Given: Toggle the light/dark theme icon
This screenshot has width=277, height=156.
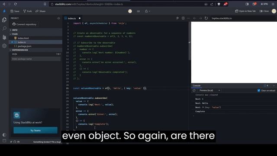Looking at the screenshot, I should pyautogui.click(x=4, y=135).
